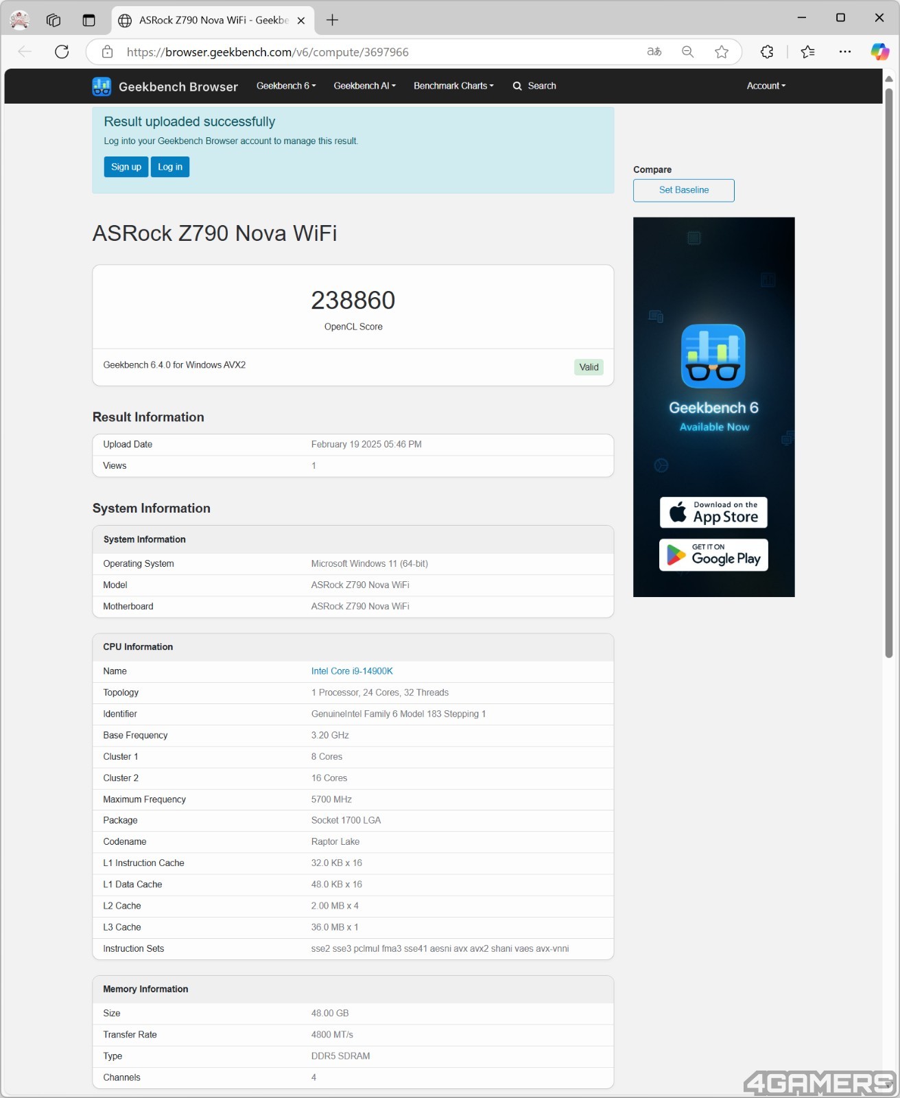Screen dimensions: 900x1098
Task: Click the Geekbench 6.4.0 for Windows AVX2 text
Action: click(x=174, y=365)
